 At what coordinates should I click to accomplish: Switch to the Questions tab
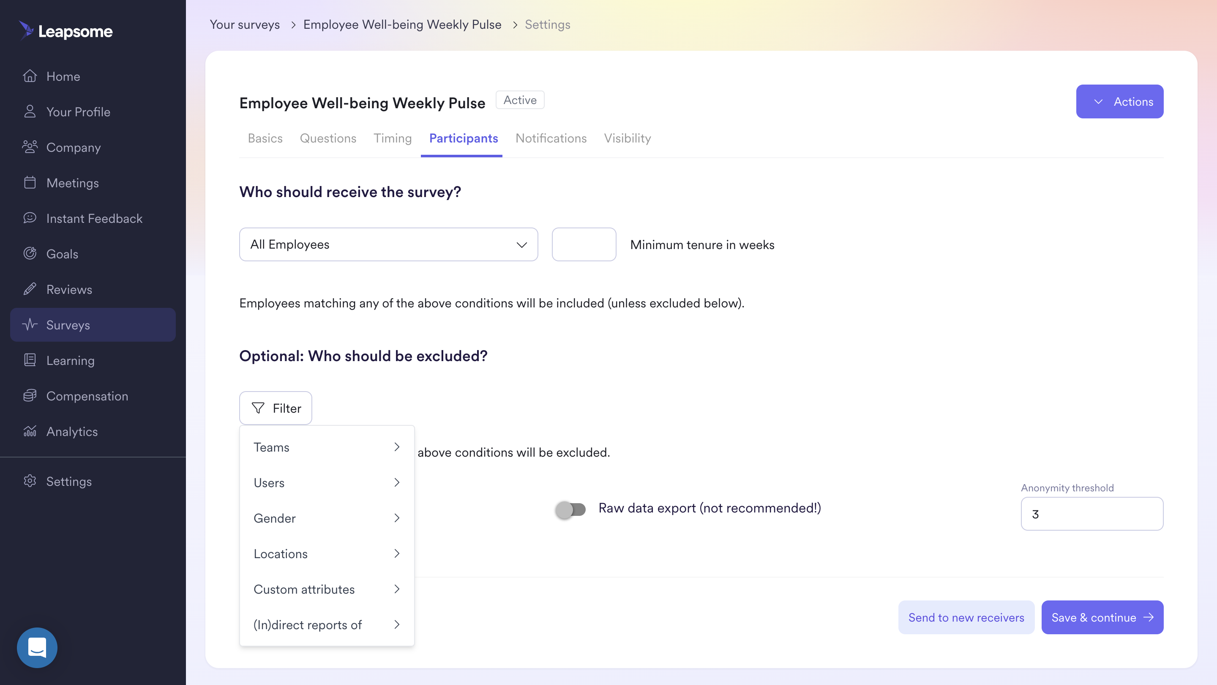click(x=328, y=138)
